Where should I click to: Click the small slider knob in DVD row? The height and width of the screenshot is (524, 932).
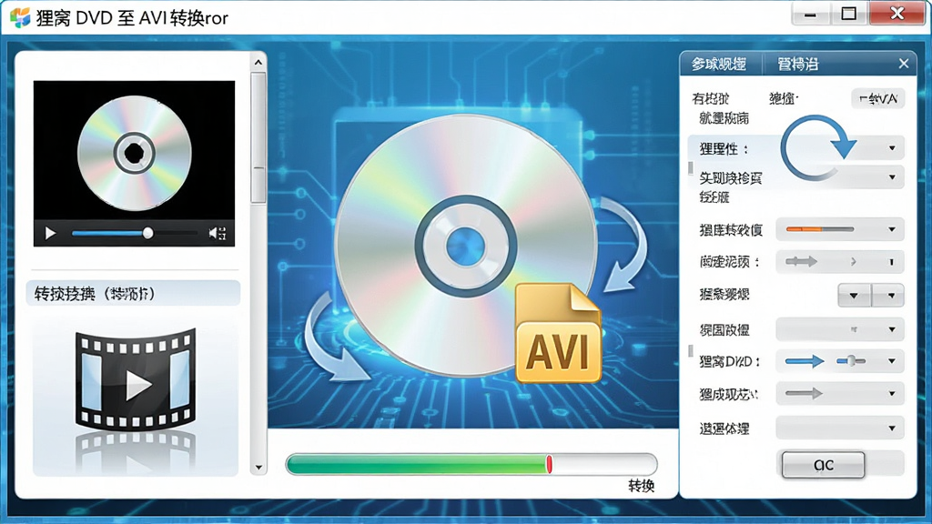coord(852,360)
